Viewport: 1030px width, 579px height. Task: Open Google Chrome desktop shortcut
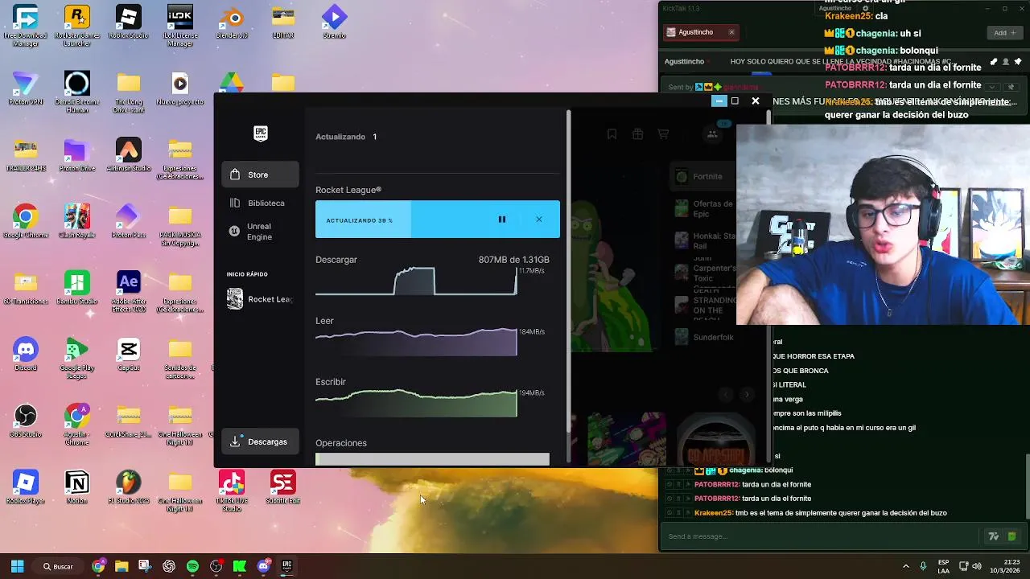26,221
